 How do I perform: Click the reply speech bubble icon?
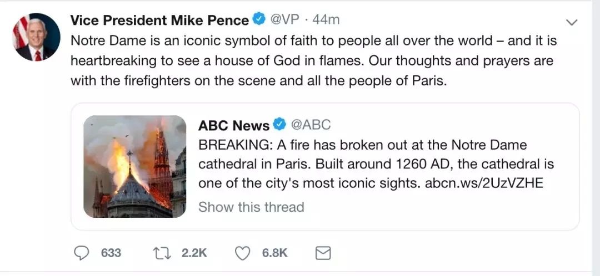(82, 253)
